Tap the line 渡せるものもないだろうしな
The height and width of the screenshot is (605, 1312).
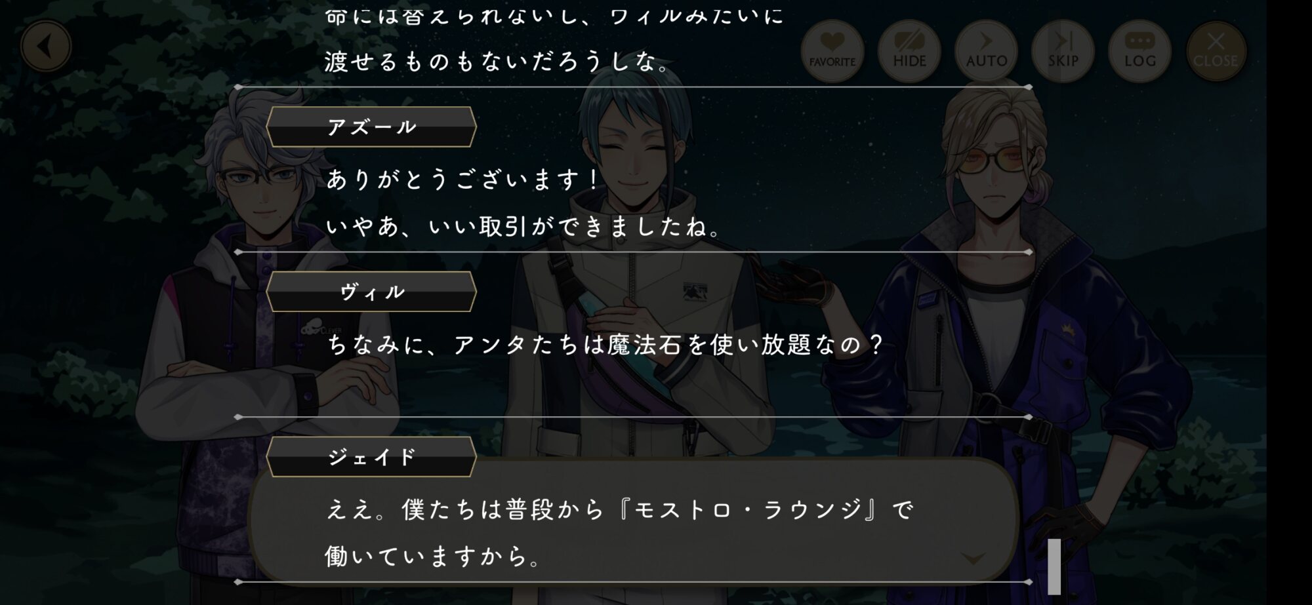click(x=499, y=62)
